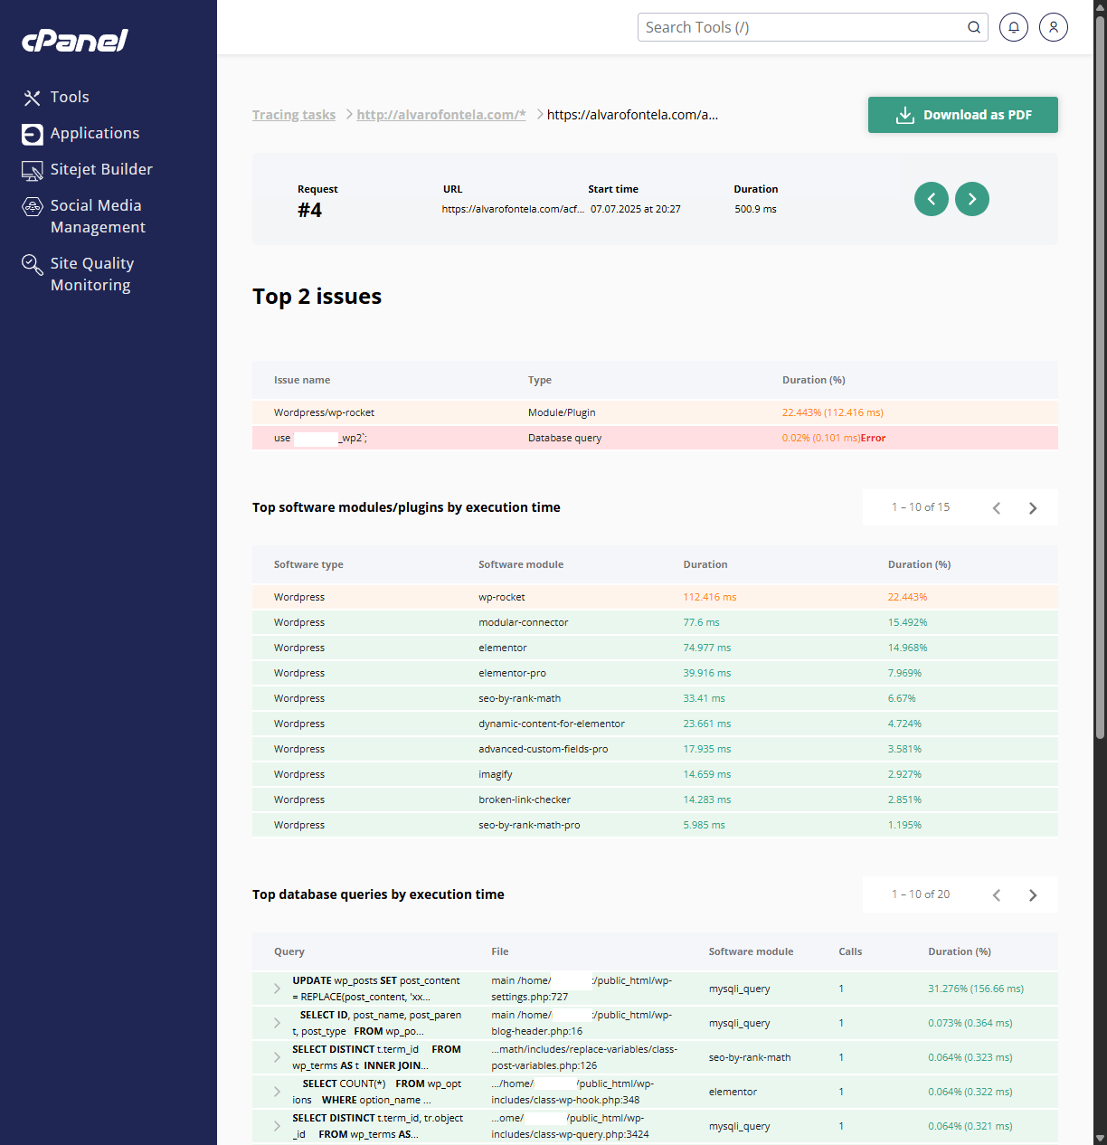This screenshot has width=1107, height=1145.
Task: Click the imagify module cell
Action: [x=496, y=774]
